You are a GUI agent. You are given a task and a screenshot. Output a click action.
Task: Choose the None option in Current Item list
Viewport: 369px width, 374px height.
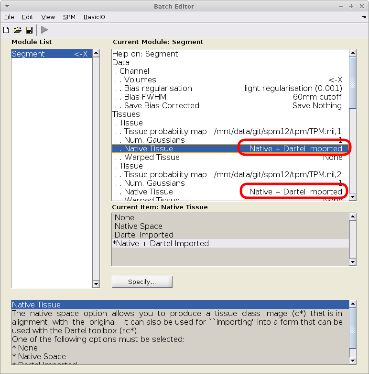[x=124, y=217]
